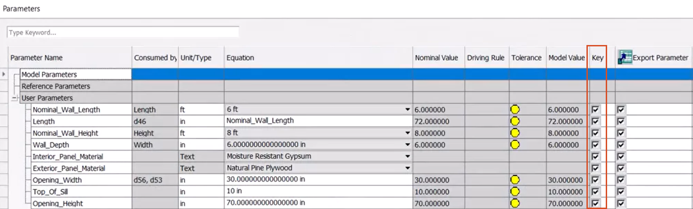
Task: Collapse the User Parameters tree node
Action: pos(15,98)
